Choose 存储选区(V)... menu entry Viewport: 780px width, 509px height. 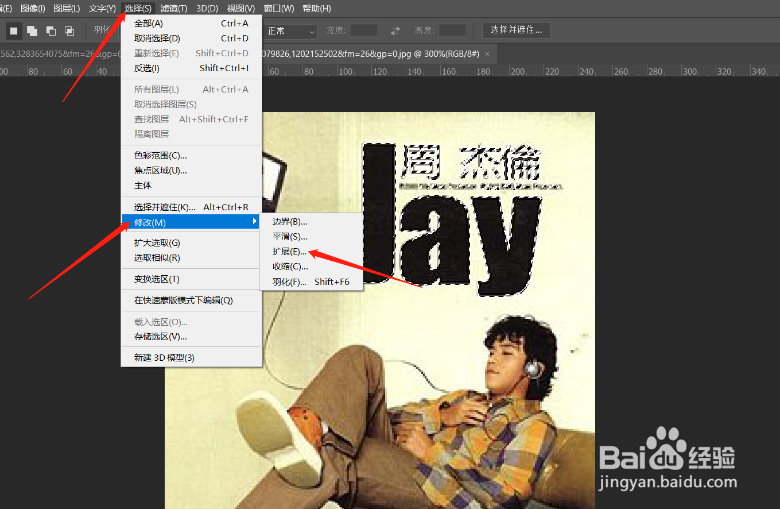pos(192,337)
